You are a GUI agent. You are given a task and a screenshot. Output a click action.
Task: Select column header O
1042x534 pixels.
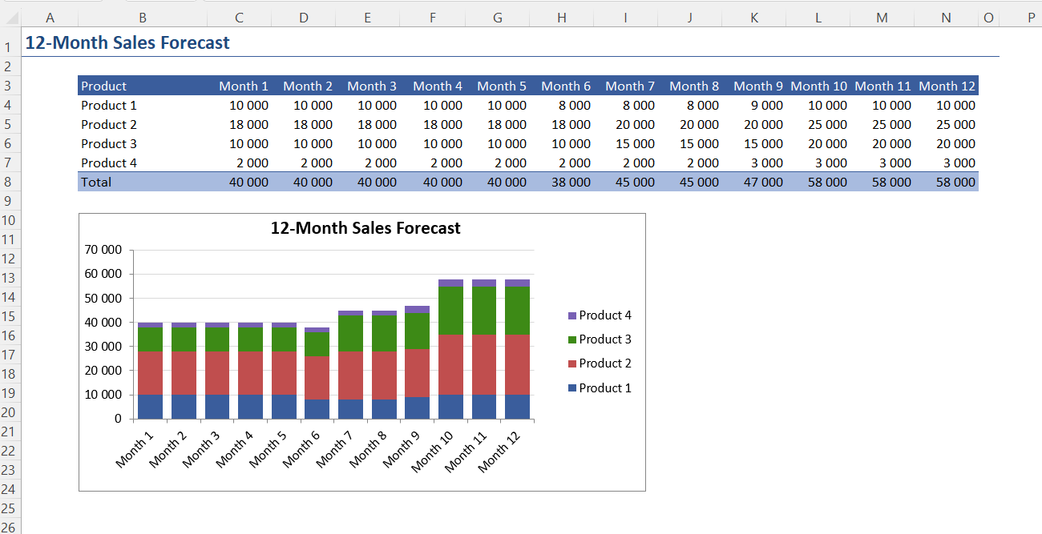pyautogui.click(x=988, y=18)
